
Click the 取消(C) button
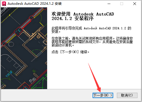point(127,95)
